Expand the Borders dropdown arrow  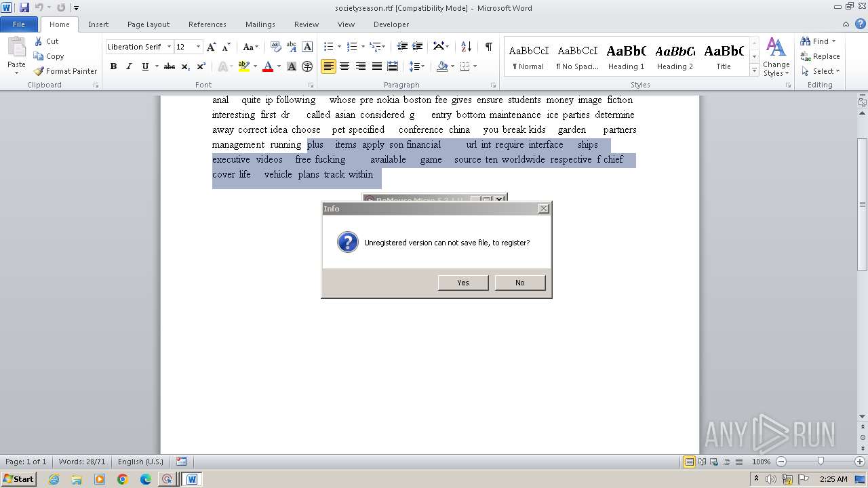click(475, 66)
